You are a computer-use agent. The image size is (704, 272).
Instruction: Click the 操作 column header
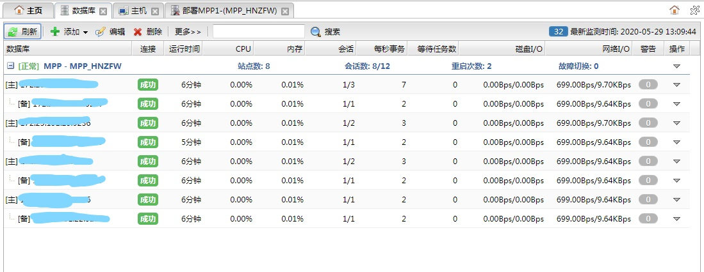[x=676, y=49]
